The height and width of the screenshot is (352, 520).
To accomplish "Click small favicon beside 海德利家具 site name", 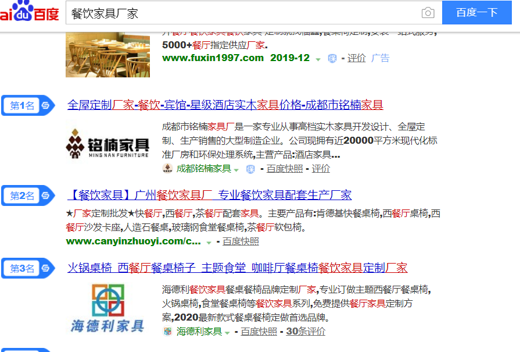I will click(x=168, y=332).
